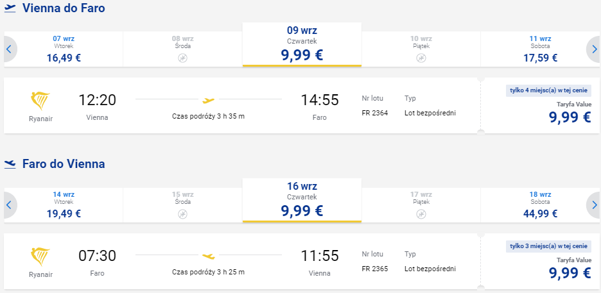Click yellow plane icon on Vienna–Faro route line
The height and width of the screenshot is (293, 601).
pos(209,101)
